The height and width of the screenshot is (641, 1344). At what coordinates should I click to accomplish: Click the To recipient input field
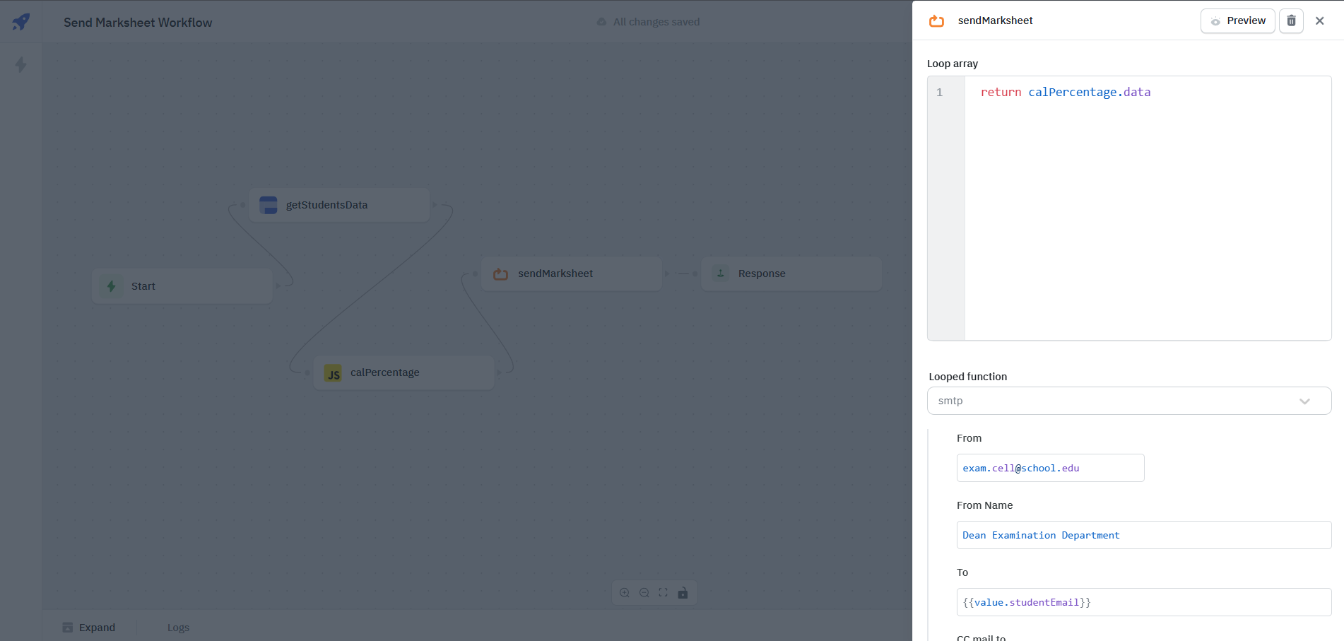pos(1143,602)
